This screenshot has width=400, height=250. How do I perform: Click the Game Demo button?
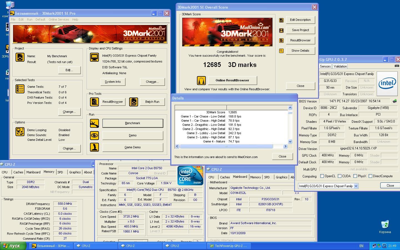pyautogui.click(x=132, y=147)
